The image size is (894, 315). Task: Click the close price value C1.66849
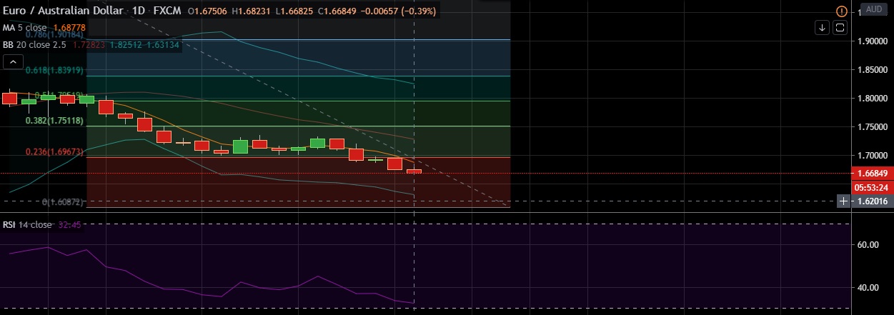click(339, 12)
